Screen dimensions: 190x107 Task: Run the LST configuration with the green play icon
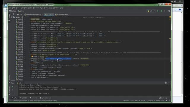[x=158, y=11]
